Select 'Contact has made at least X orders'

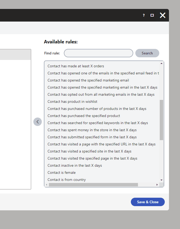[x=76, y=66]
